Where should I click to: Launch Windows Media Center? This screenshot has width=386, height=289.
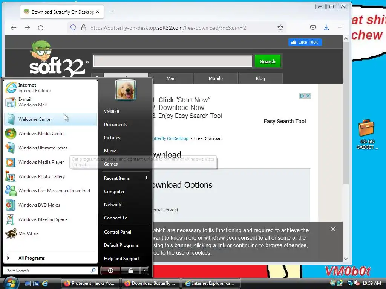coord(51,134)
